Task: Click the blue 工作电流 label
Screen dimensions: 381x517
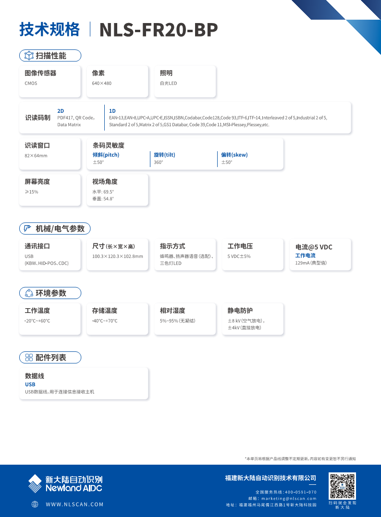Action: pyautogui.click(x=305, y=255)
